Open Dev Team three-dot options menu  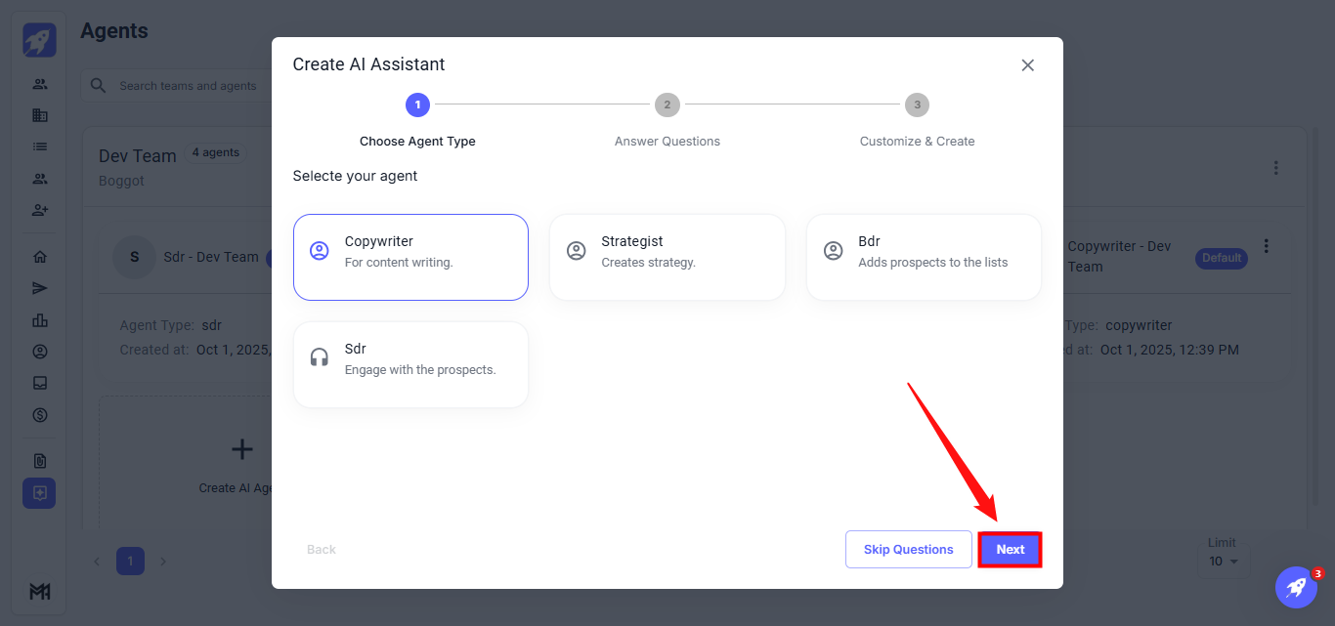pyautogui.click(x=1275, y=168)
